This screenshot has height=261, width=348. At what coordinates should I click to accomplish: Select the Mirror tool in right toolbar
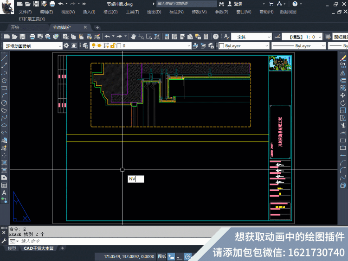tap(343, 73)
